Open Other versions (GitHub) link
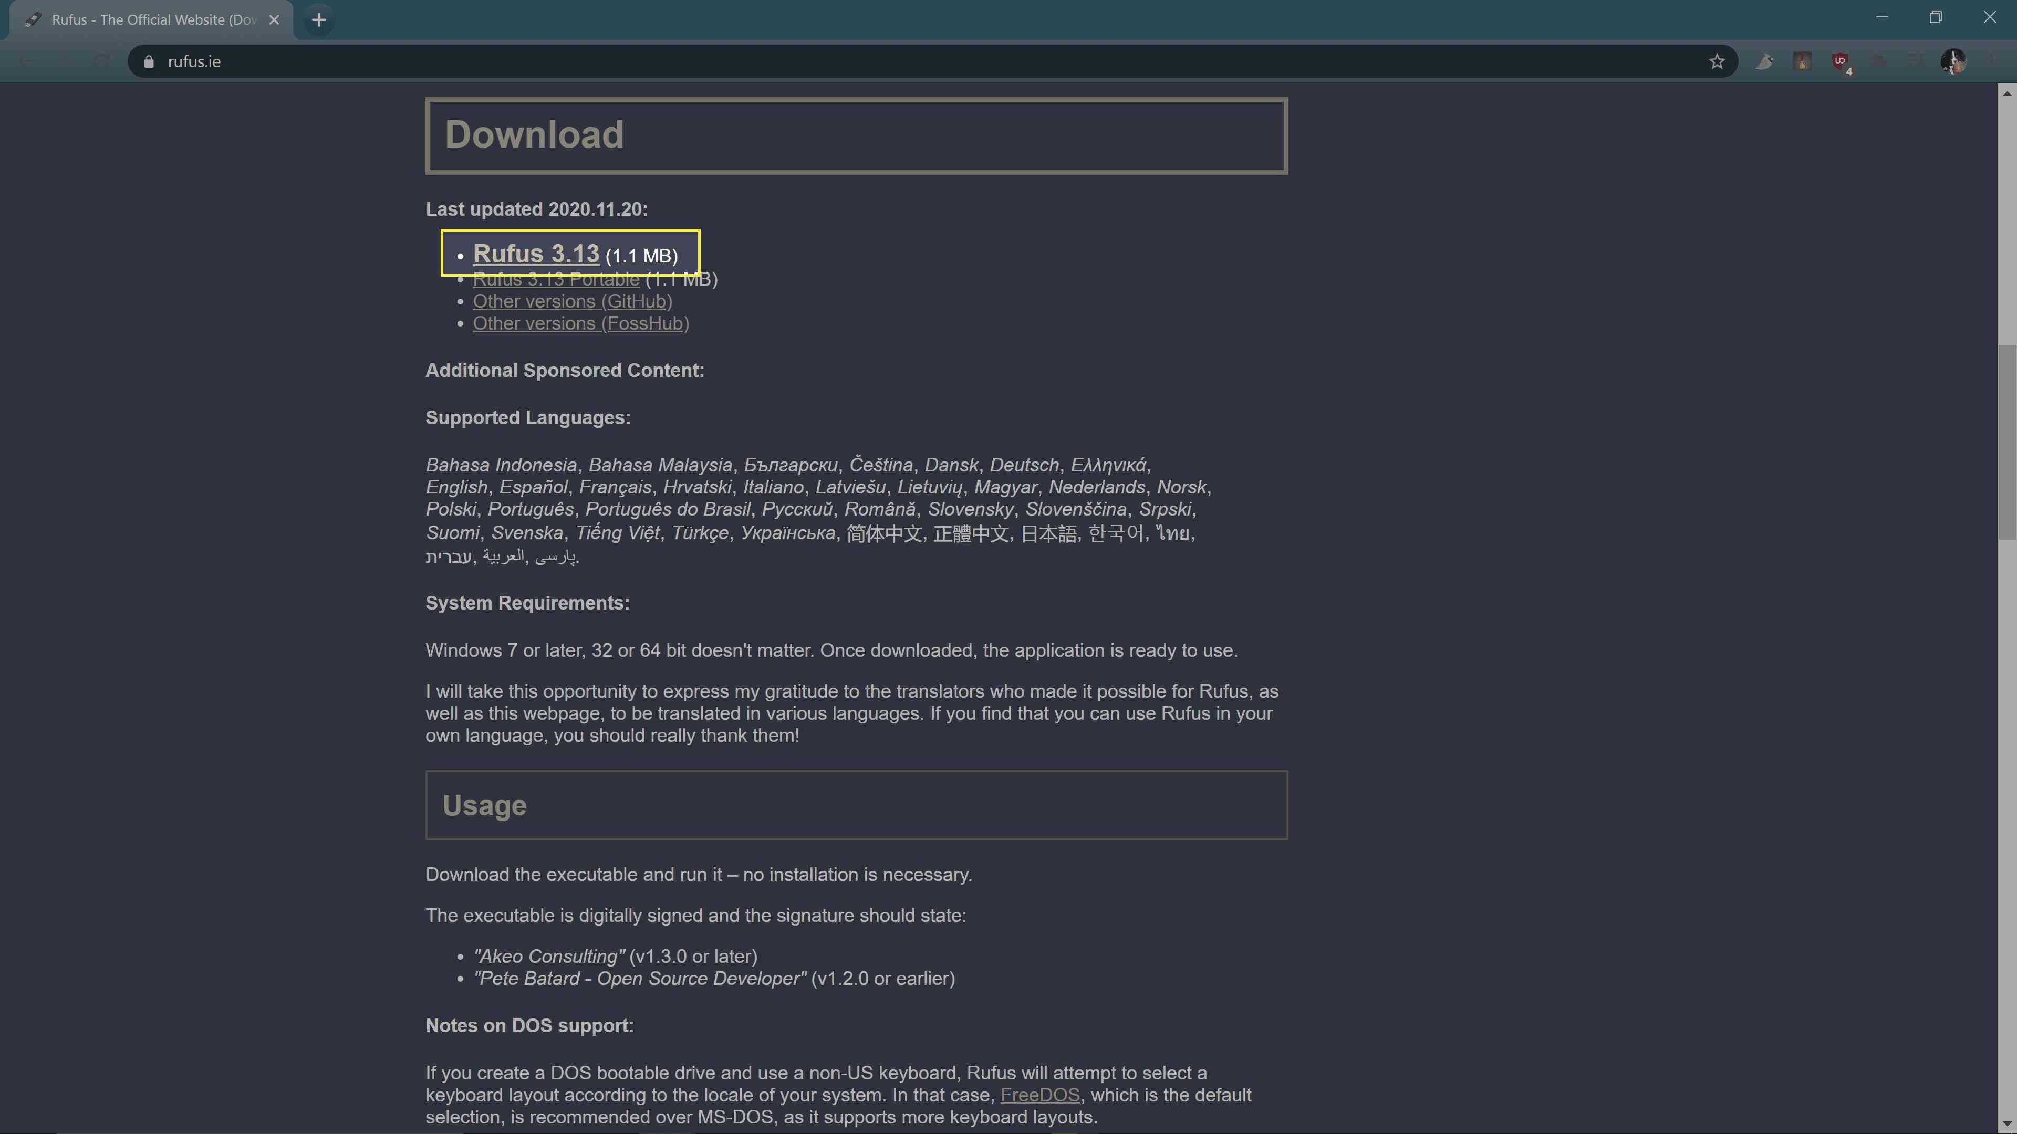Viewport: 2017px width, 1134px height. click(573, 301)
